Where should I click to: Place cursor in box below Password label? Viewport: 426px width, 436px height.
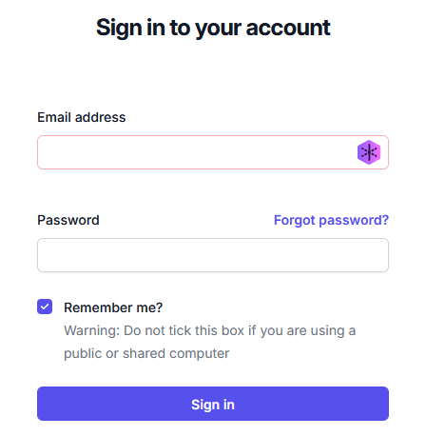tap(213, 255)
